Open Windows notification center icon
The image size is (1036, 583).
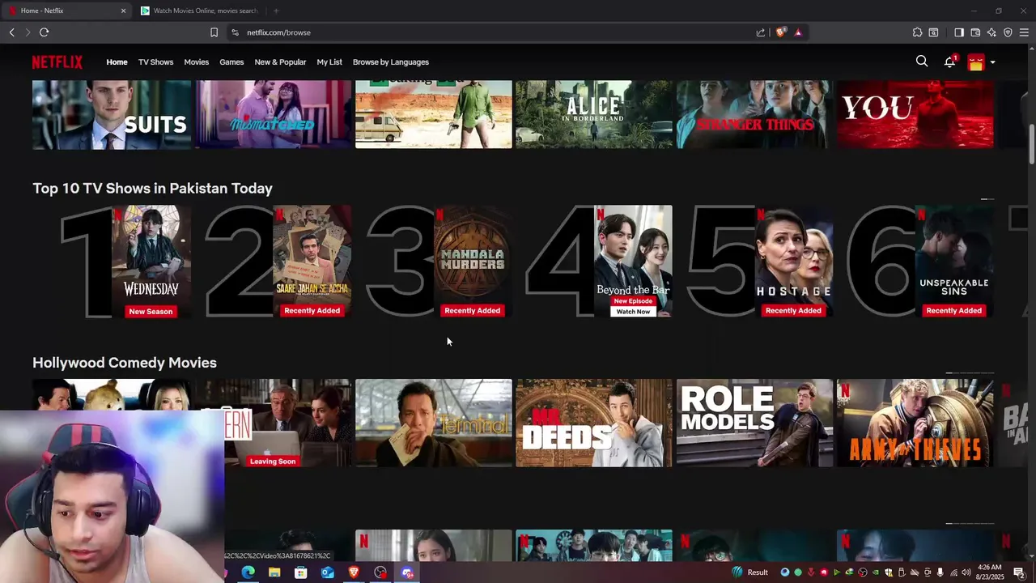[x=1019, y=572]
